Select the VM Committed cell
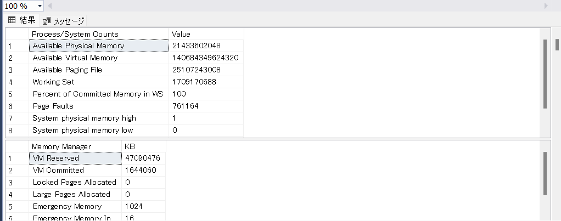The height and width of the screenshot is (221, 561). pyautogui.click(x=75, y=170)
